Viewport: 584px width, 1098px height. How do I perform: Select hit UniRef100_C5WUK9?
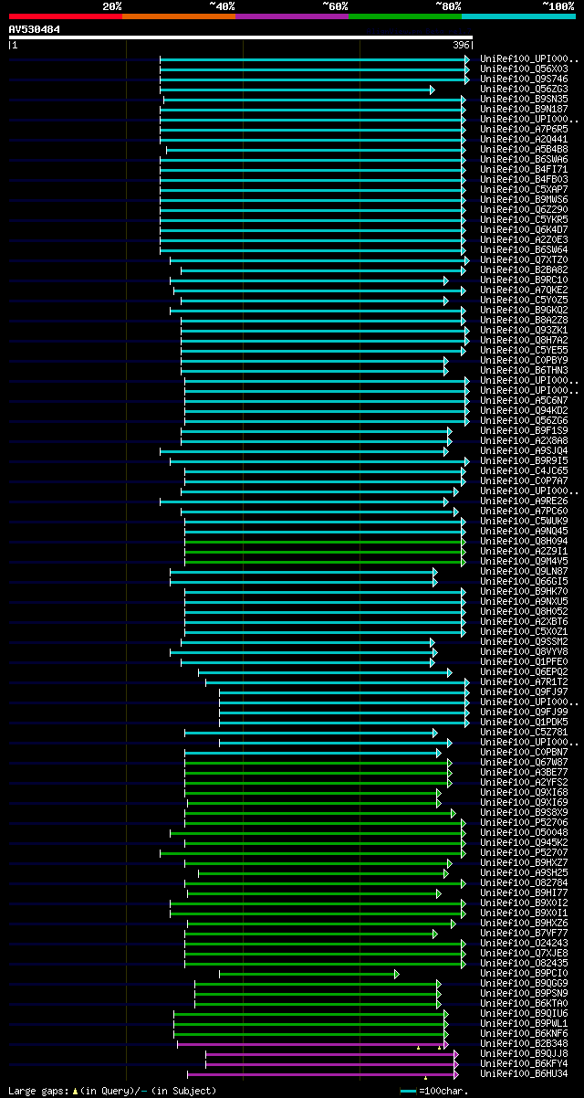click(524, 521)
